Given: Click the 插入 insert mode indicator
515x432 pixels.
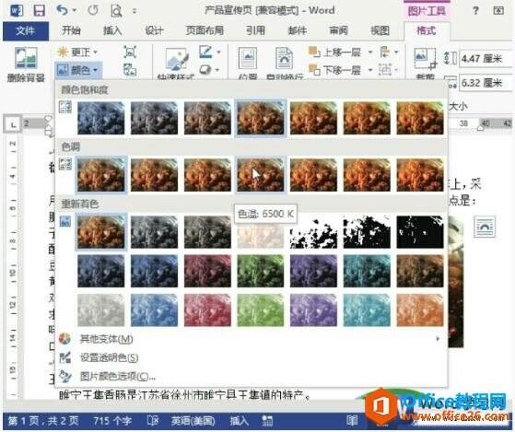Looking at the screenshot, I should 239,421.
